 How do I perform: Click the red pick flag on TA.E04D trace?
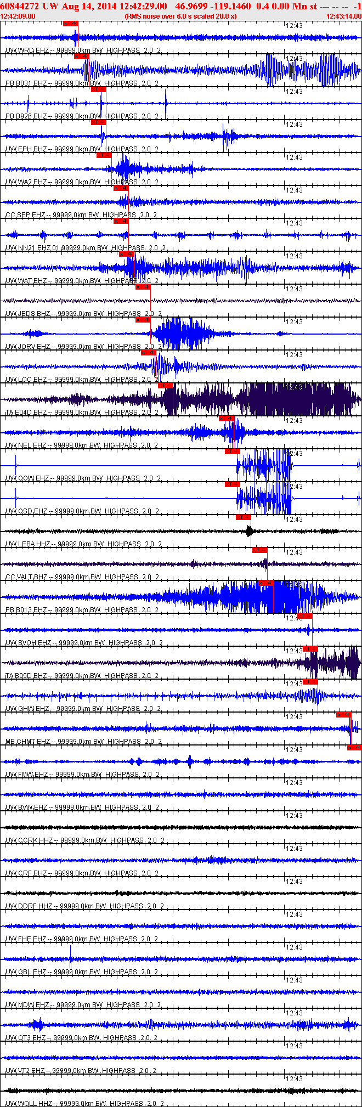tap(165, 386)
